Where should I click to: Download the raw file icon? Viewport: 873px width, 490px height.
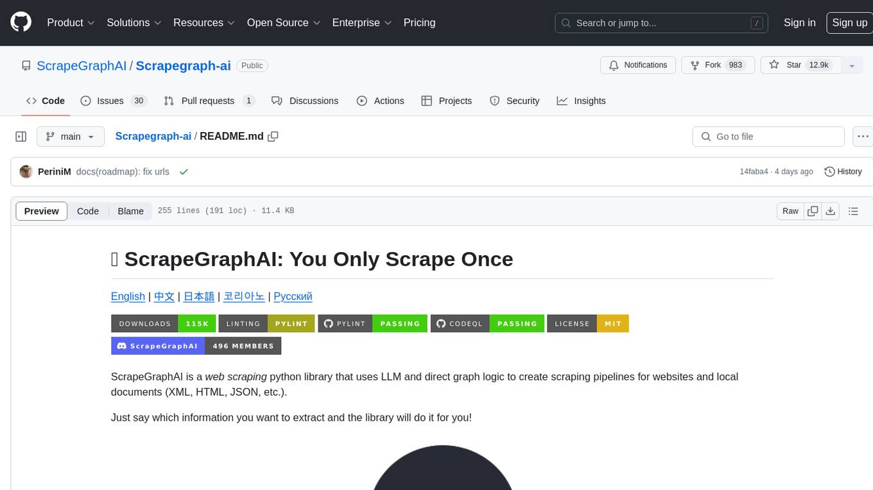tap(831, 211)
